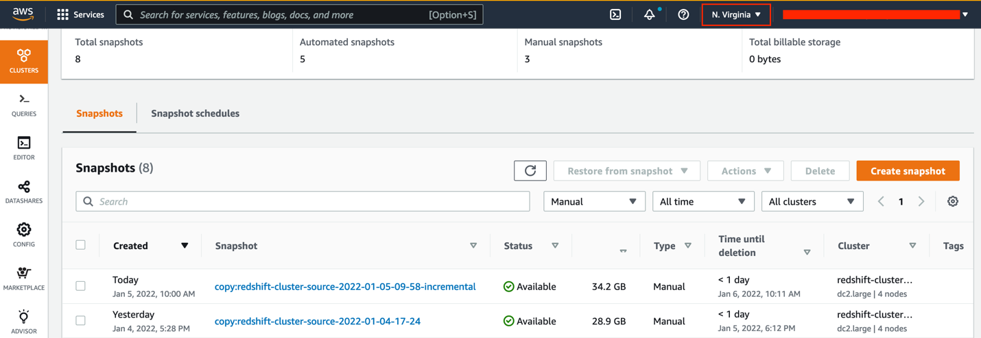The width and height of the screenshot is (981, 338).
Task: Open the All time filter dropdown
Action: pos(703,201)
